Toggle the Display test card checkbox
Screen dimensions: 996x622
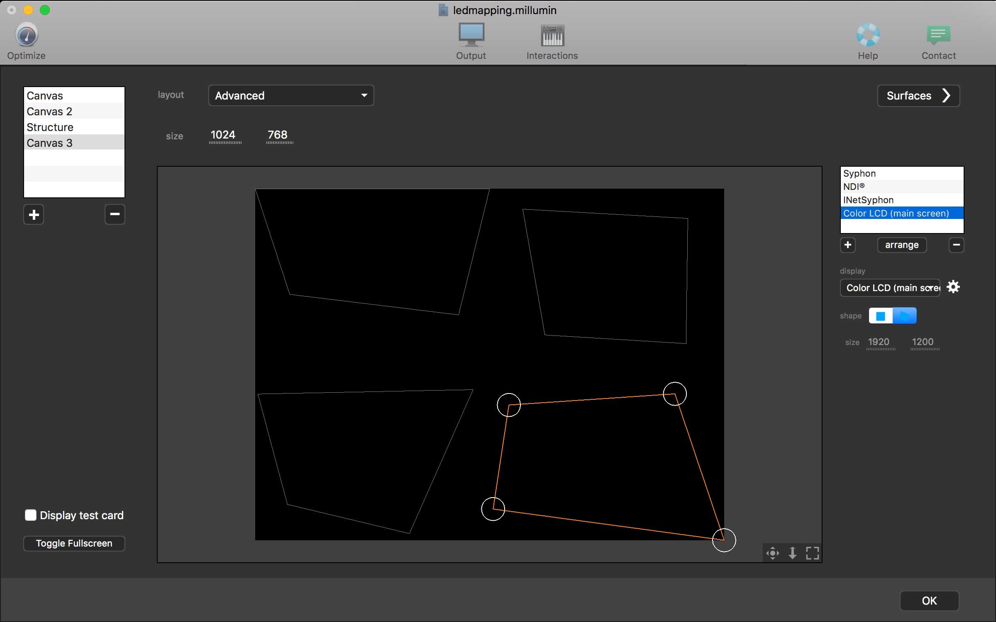(x=30, y=515)
